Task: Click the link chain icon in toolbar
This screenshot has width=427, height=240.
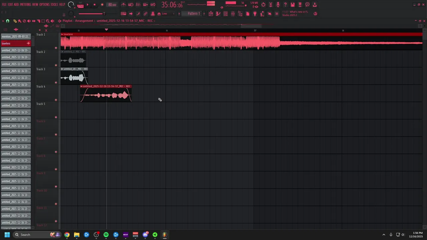Action: pos(145,14)
